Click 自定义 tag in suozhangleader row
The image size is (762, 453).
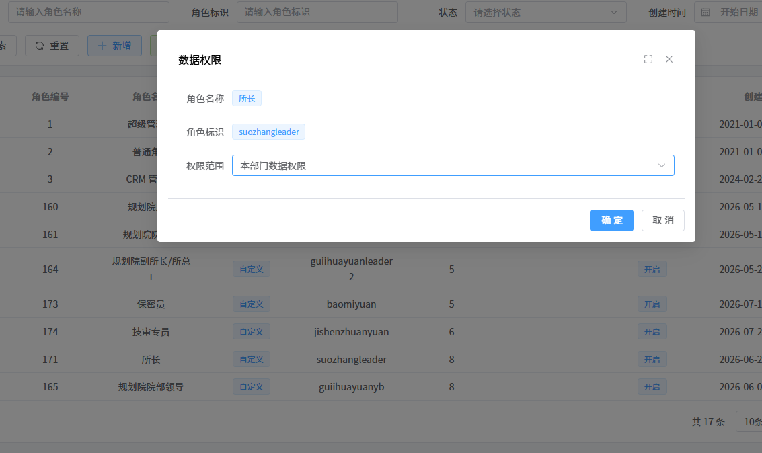tap(252, 360)
